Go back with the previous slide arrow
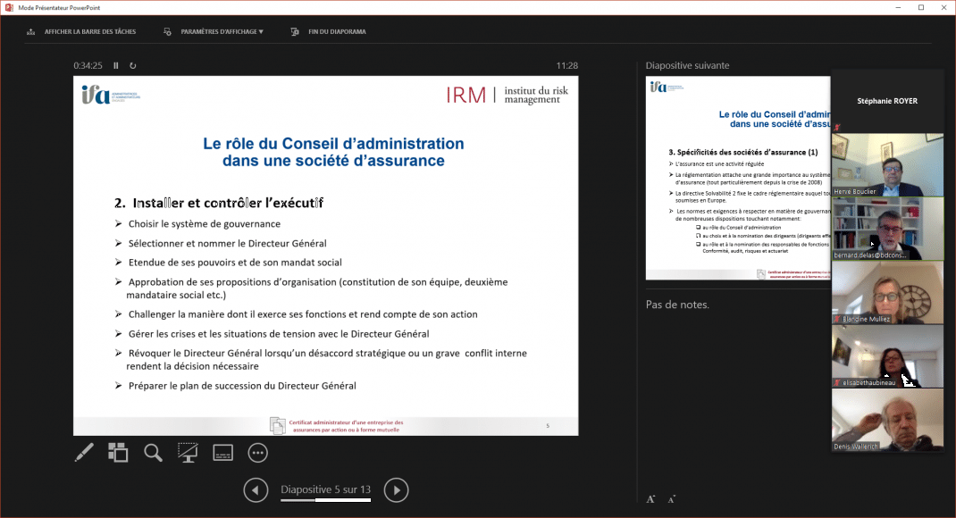 click(256, 489)
